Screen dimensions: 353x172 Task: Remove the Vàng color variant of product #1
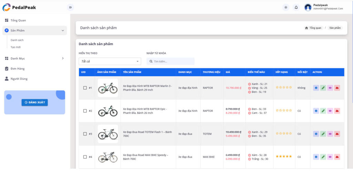coord(250,88)
